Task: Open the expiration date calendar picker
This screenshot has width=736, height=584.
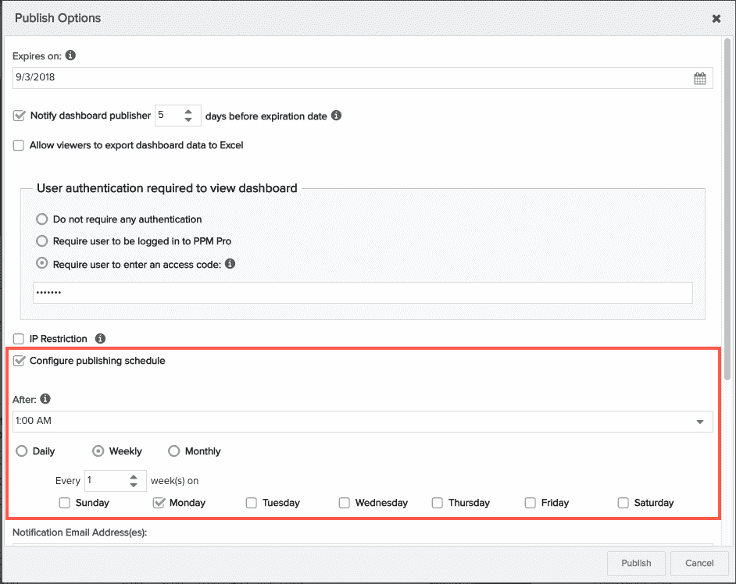Action: click(699, 78)
